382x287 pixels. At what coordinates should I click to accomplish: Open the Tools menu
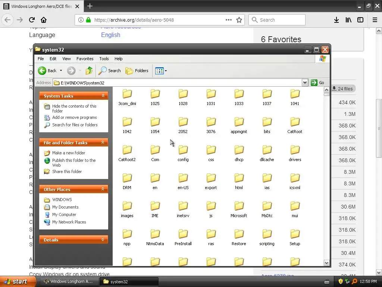104,59
